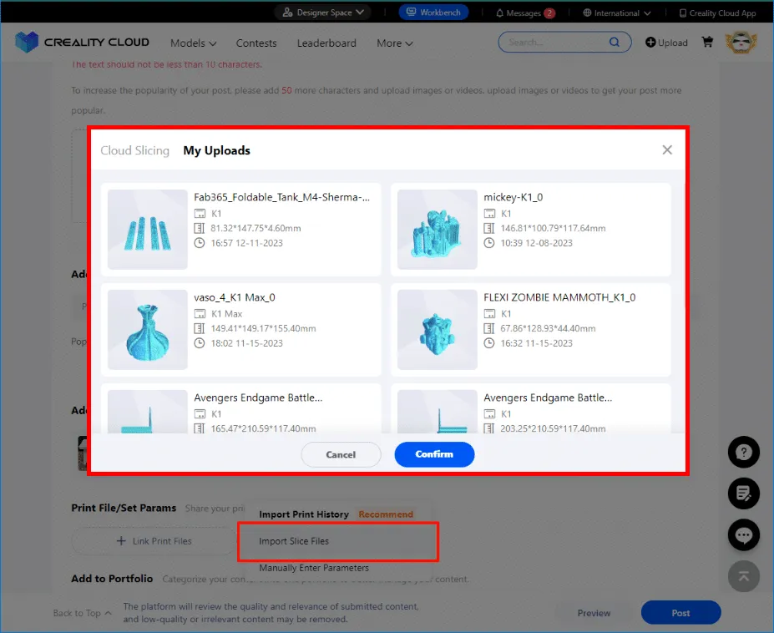Open the chat support floating button

(x=744, y=535)
